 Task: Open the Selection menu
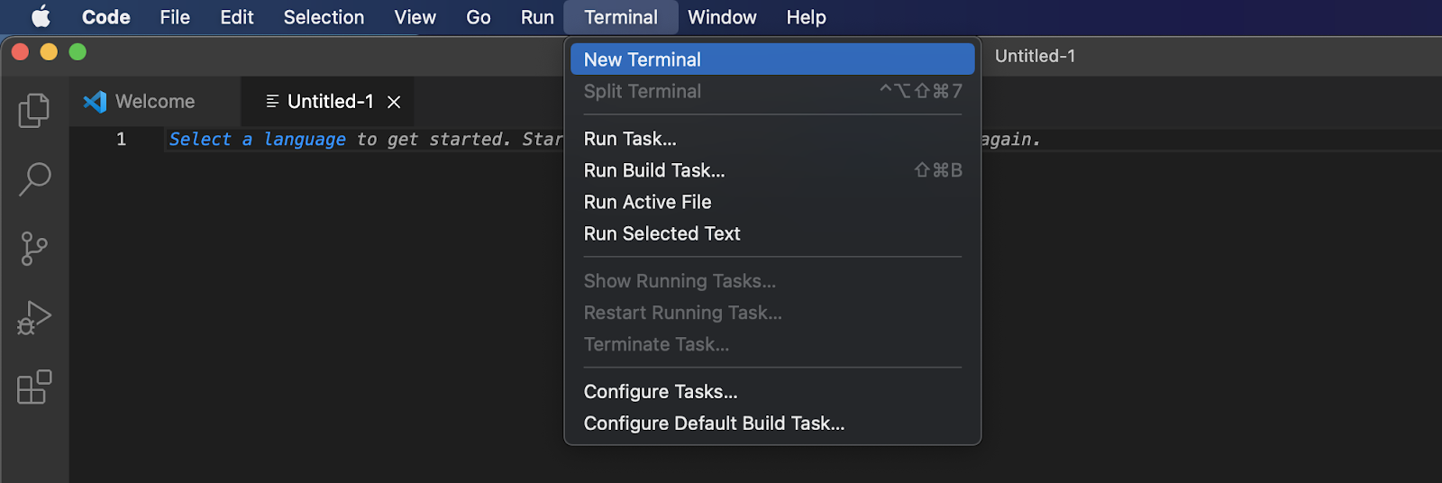coord(324,17)
